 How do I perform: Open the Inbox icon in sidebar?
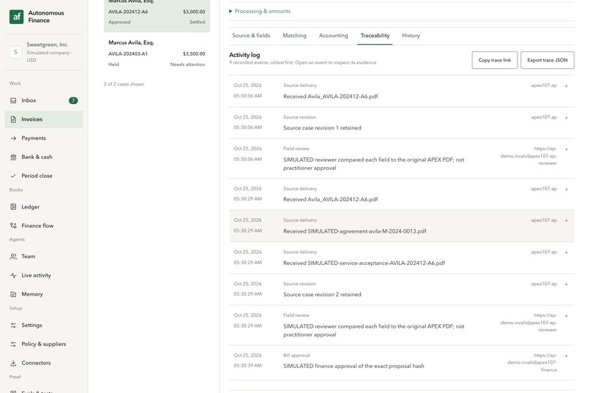[13, 100]
